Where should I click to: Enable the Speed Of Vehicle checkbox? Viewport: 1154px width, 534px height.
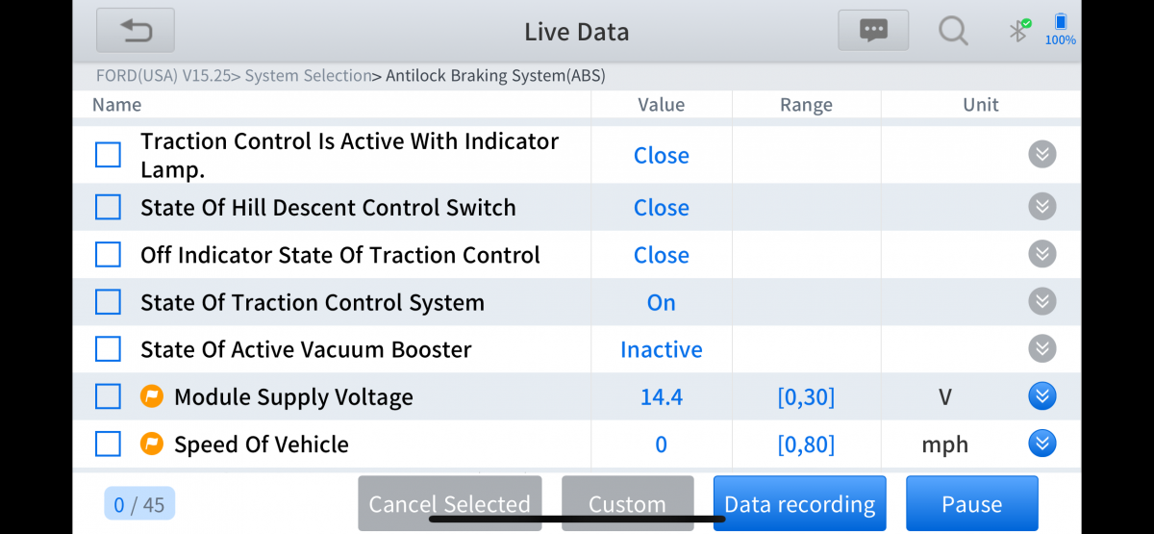pos(108,444)
